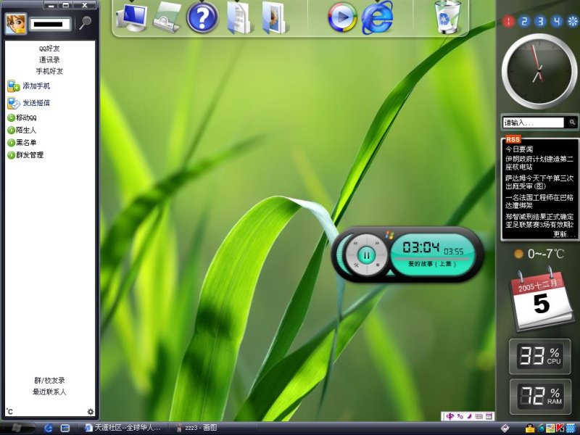Image resolution: width=580 pixels, height=435 pixels.
Task: Click the gear settings icon in QQ panel
Action: (x=90, y=412)
